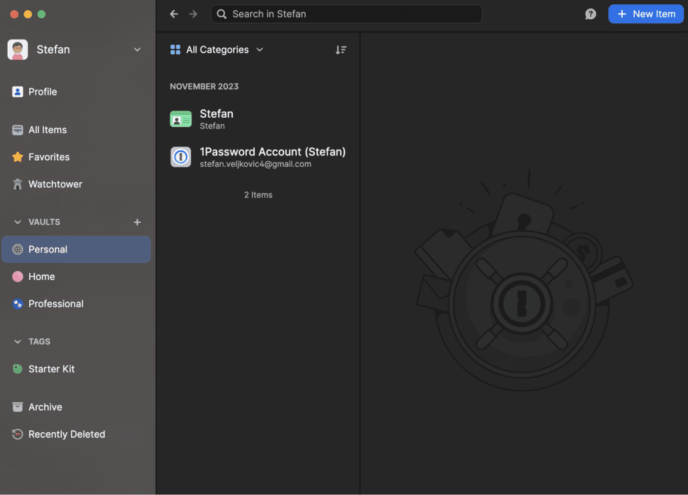Click the NOVEMBER 2023 header
The width and height of the screenshot is (688, 495).
[204, 86]
